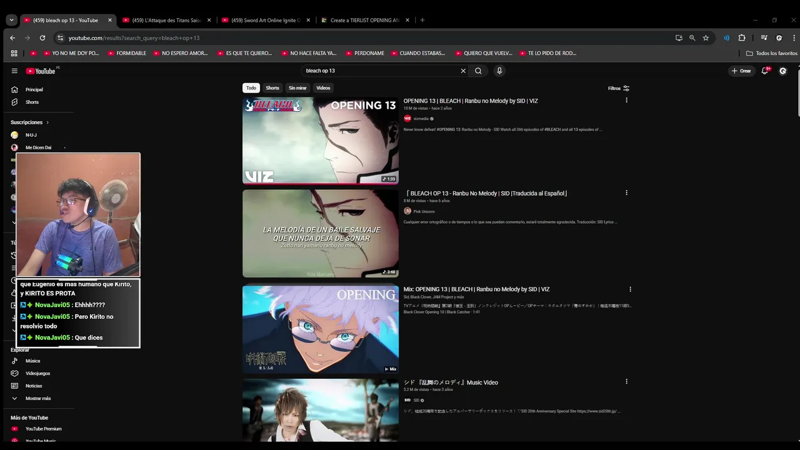The image size is (800, 450).
Task: Open YouTube notifications bell
Action: click(764, 71)
